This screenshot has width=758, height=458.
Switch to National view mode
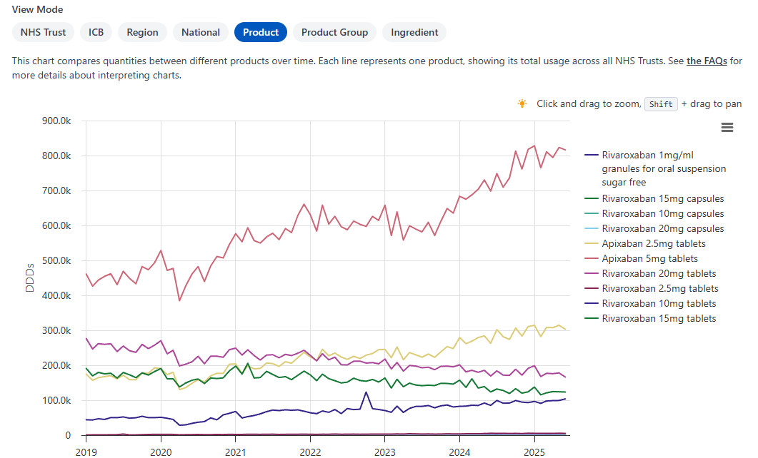point(200,32)
